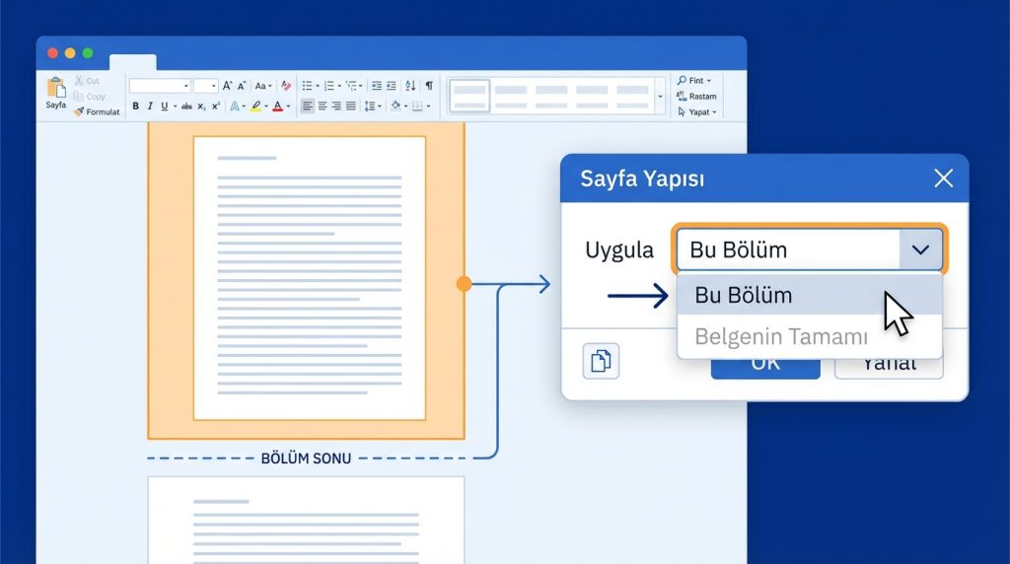Open the Uygula combo box showing Bu Bölüm
Screen dimensions: 1010x564
(x=809, y=249)
